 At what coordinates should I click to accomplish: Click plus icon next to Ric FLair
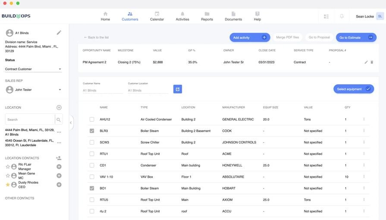[59, 167]
